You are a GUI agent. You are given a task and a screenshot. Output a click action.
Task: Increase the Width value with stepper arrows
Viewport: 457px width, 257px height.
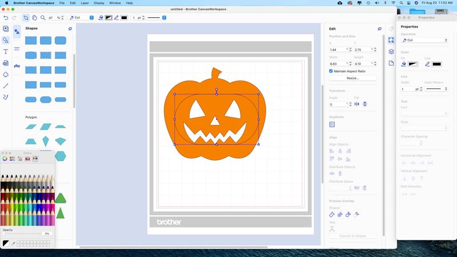point(350,61)
